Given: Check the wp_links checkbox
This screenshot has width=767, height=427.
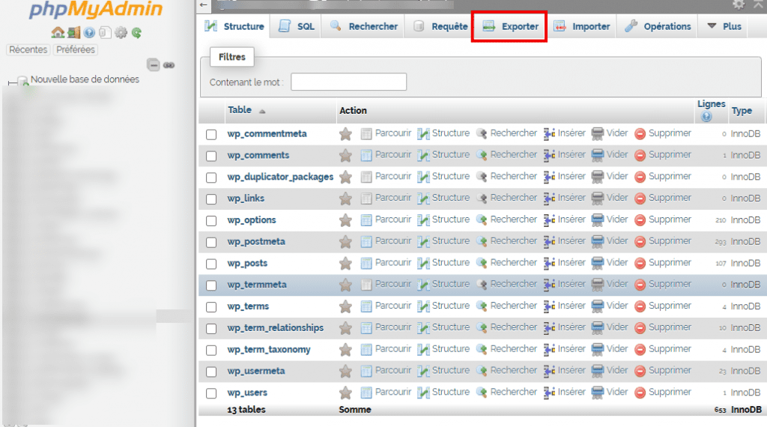Looking at the screenshot, I should pos(211,199).
